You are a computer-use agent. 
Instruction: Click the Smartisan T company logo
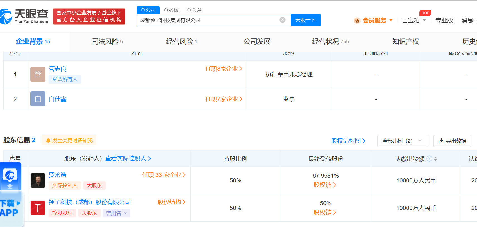(38, 208)
